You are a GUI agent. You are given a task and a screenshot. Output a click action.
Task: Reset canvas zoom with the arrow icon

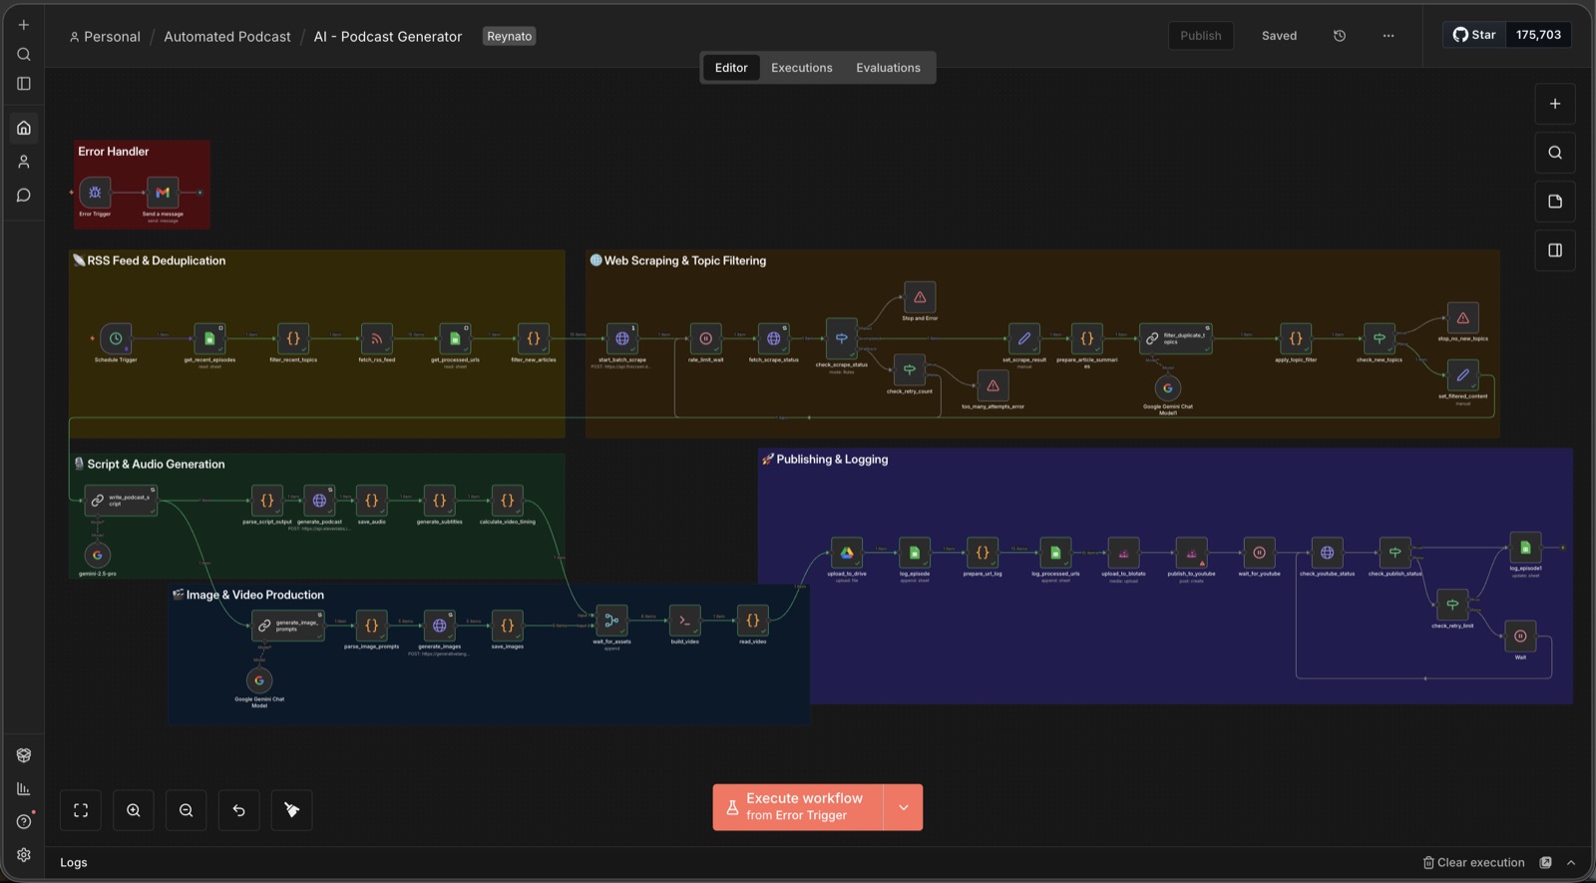(x=239, y=810)
